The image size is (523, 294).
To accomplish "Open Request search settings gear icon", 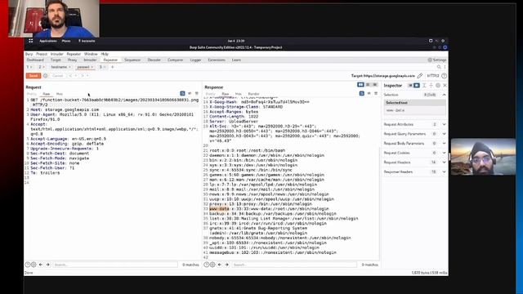I will pyautogui.click(x=34, y=265).
